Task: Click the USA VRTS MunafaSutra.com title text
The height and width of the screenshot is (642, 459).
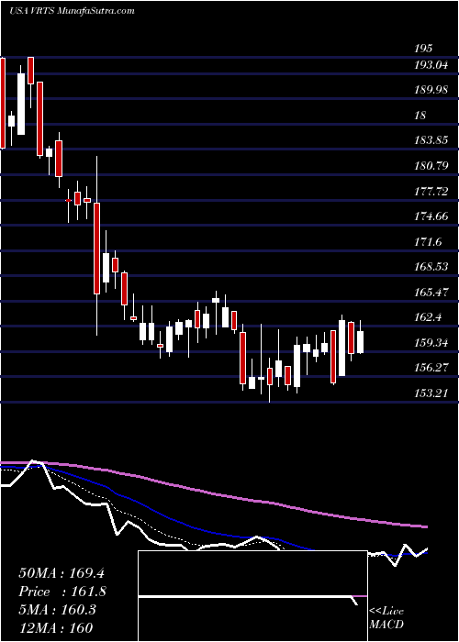Action: tap(73, 10)
